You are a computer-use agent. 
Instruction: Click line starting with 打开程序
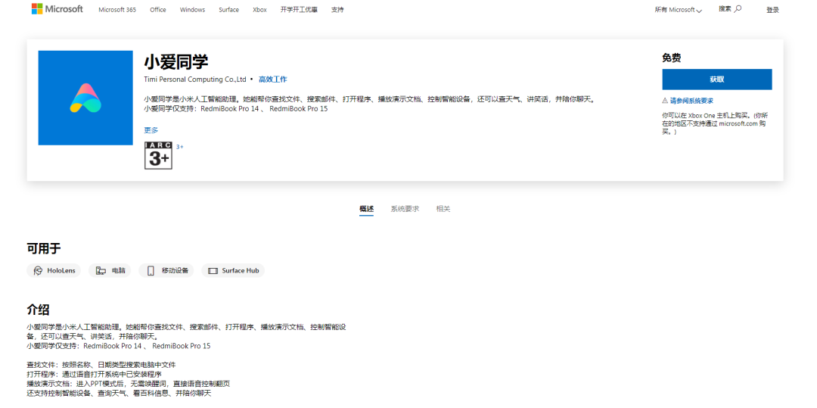click(95, 374)
